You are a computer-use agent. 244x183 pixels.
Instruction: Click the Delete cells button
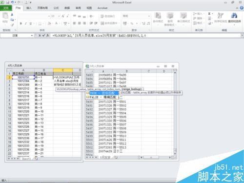pos(198,19)
